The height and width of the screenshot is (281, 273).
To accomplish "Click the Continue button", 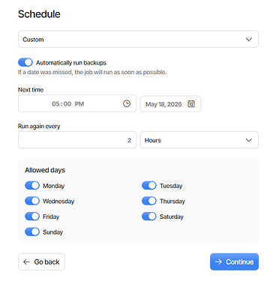I will [234, 262].
